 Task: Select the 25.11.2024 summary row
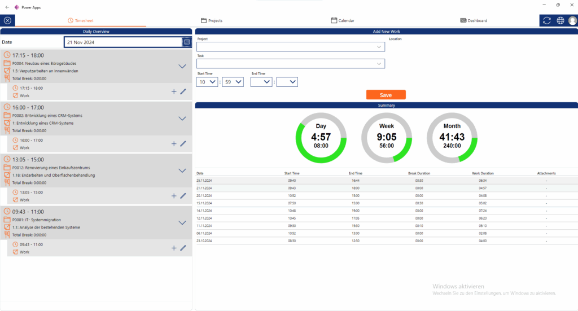coord(386,181)
